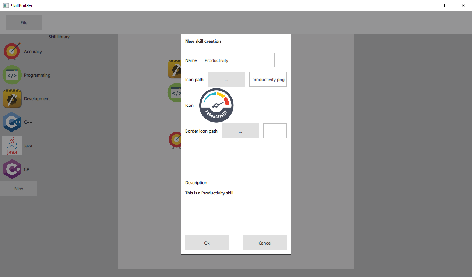
Task: Click the Productivity gauge icon preview
Action: (216, 105)
